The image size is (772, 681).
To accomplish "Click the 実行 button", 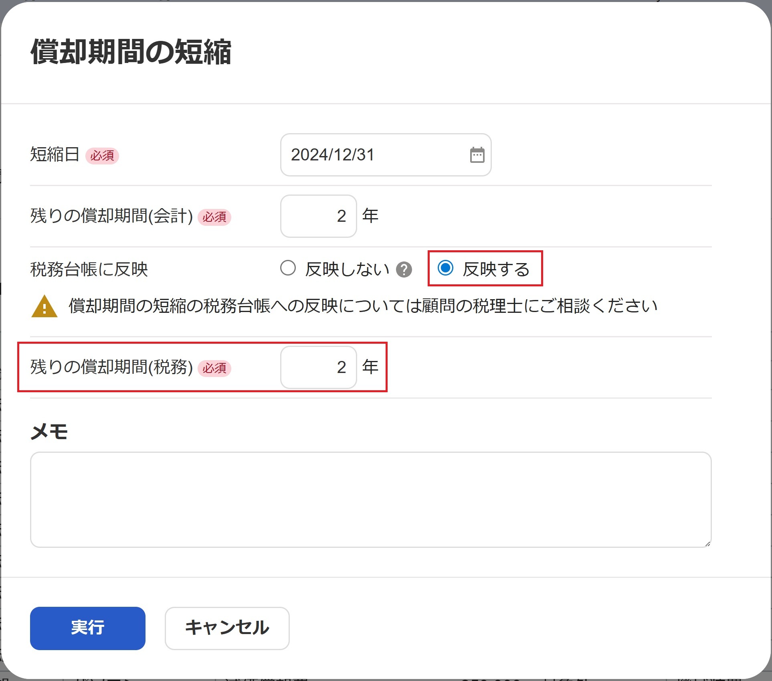I will (x=88, y=628).
